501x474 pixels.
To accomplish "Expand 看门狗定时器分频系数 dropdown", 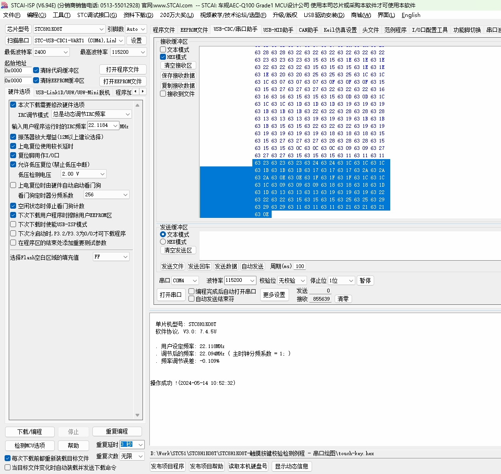I will point(106,194).
